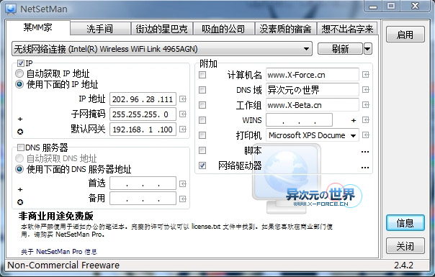Viewport: 435px width, 277px height.
Task: Click the get-current icon beside IP 地址 field
Action: point(182,99)
